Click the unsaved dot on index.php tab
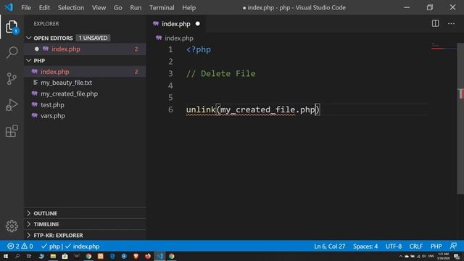Viewport: 464px width, 261px height. click(x=198, y=24)
